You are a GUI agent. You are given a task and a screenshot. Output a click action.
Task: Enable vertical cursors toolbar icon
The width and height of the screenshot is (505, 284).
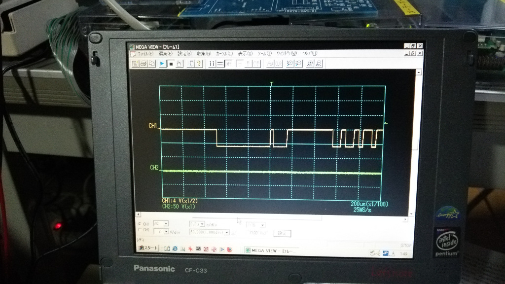pos(212,64)
